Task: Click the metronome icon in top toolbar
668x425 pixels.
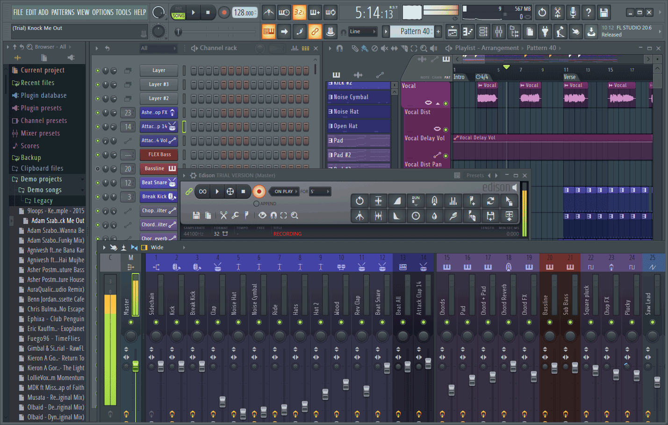Action: coord(268,13)
